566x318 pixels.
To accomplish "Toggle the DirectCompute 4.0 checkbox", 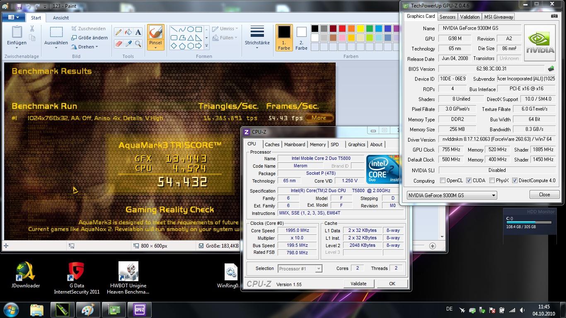I will pyautogui.click(x=515, y=181).
